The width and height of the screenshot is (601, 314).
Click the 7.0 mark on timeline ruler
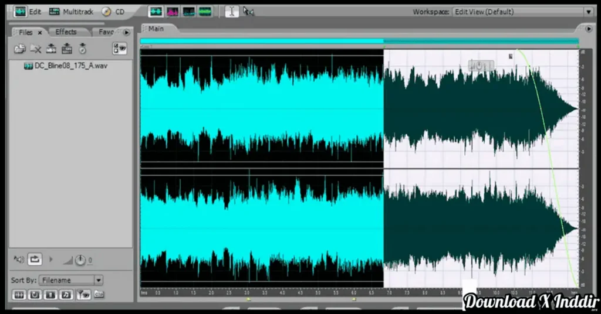(390, 292)
